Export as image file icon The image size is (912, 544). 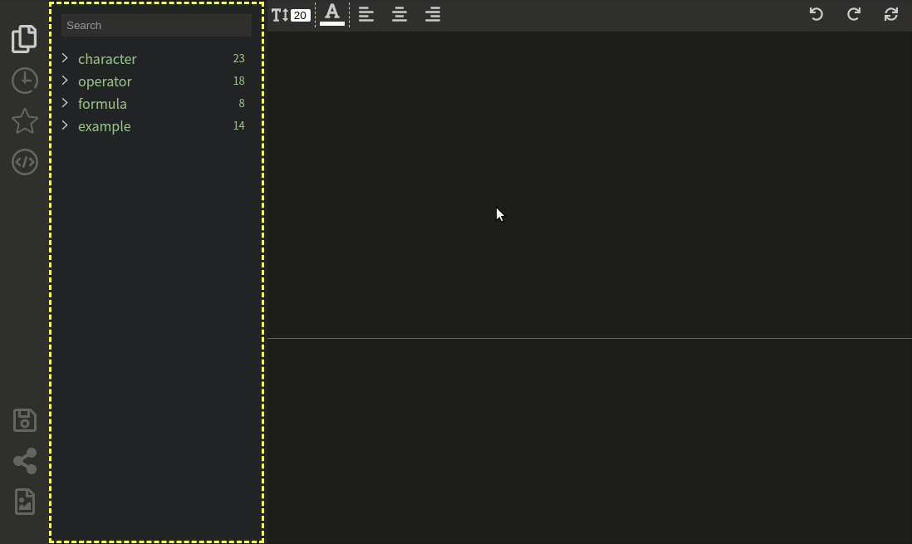click(x=25, y=502)
